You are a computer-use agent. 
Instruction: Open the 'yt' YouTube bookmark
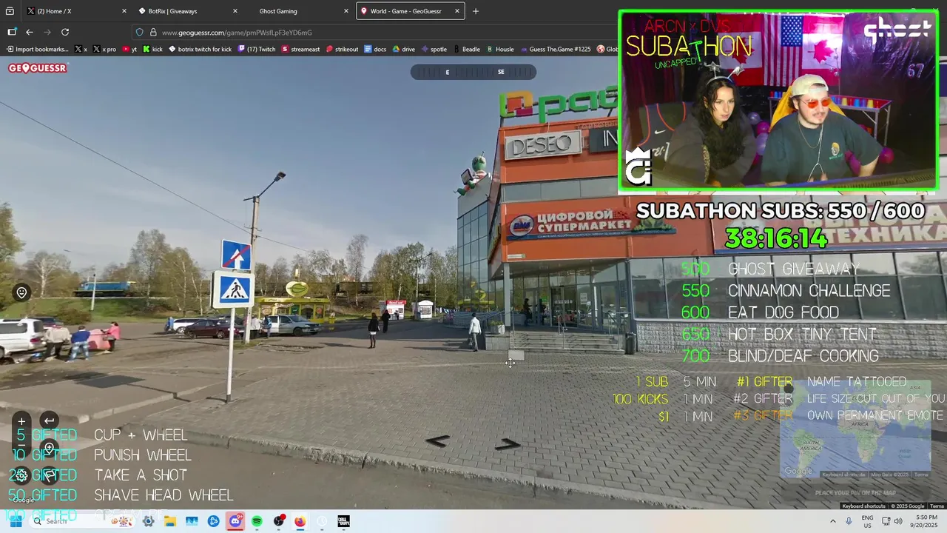[129, 50]
